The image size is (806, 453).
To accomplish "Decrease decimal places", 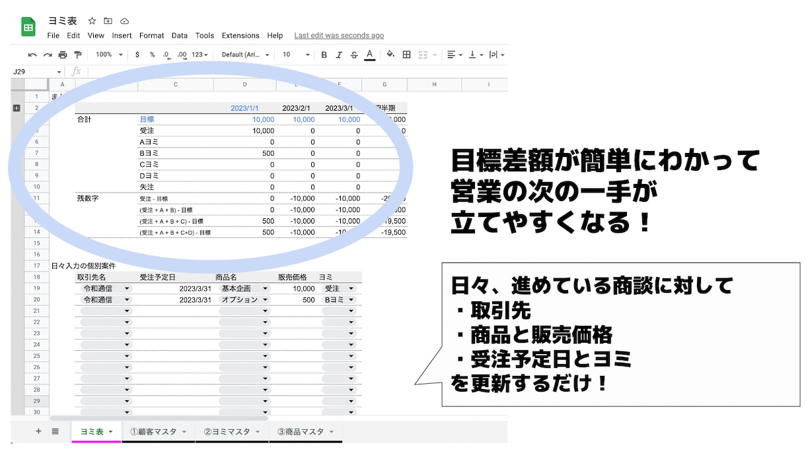I will pyautogui.click(x=166, y=55).
